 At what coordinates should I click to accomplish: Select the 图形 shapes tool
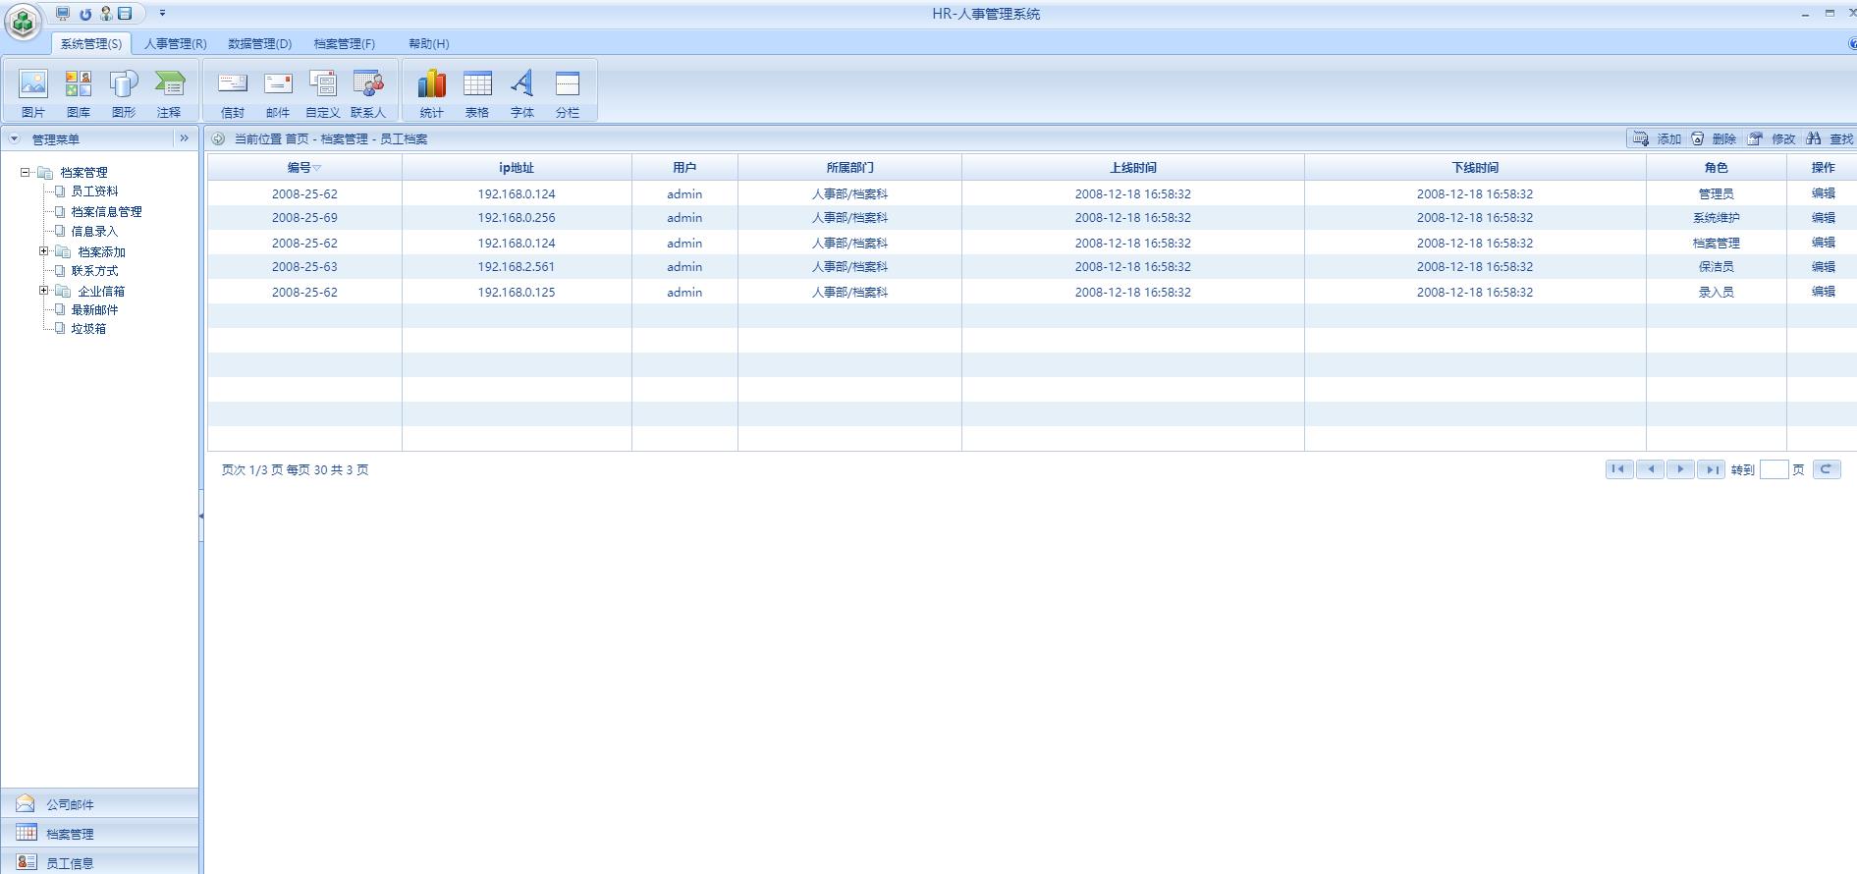pos(124,93)
